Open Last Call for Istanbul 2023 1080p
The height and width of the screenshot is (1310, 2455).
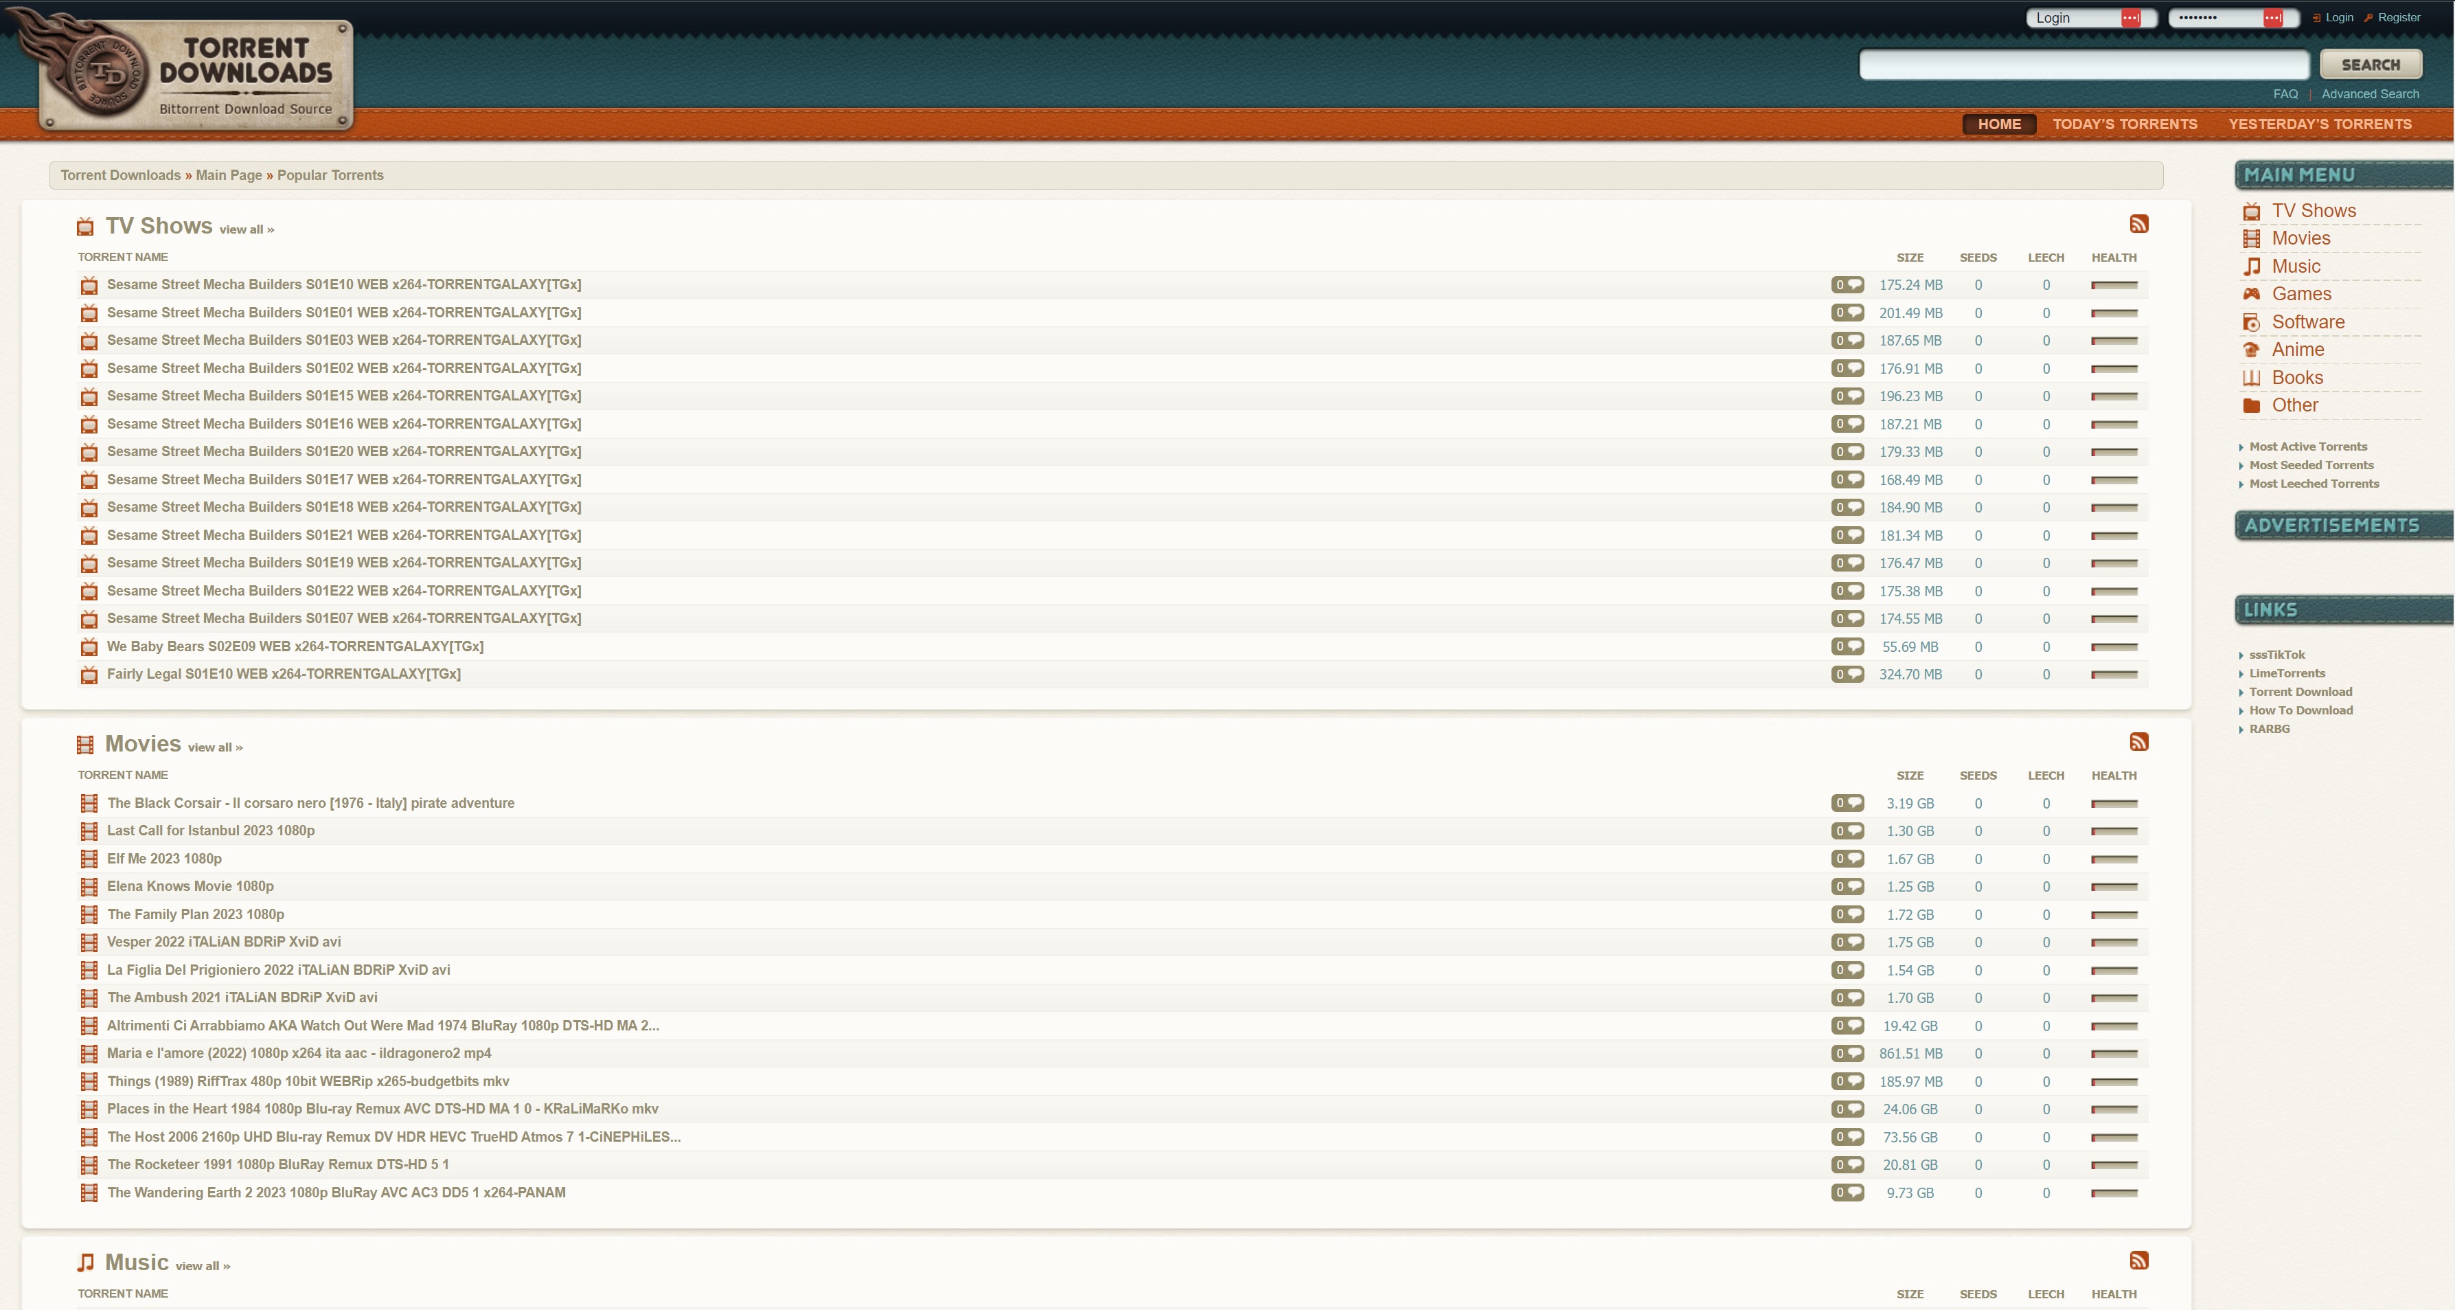pyautogui.click(x=211, y=831)
